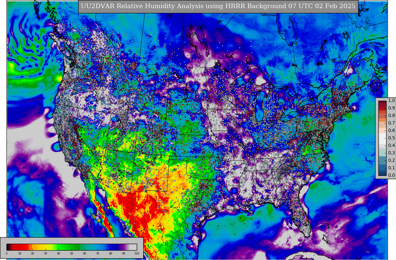Click the 30 tick label on humidity scale
This screenshot has width=396, height=260.
[x=46, y=253]
